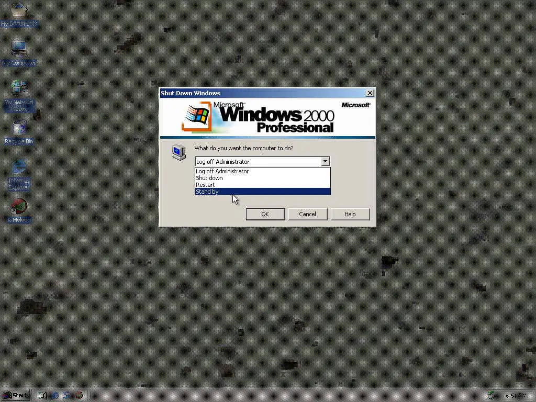The height and width of the screenshot is (402, 536).
Task: Click the computer icon in the Shut Down dialog
Action: [x=178, y=152]
